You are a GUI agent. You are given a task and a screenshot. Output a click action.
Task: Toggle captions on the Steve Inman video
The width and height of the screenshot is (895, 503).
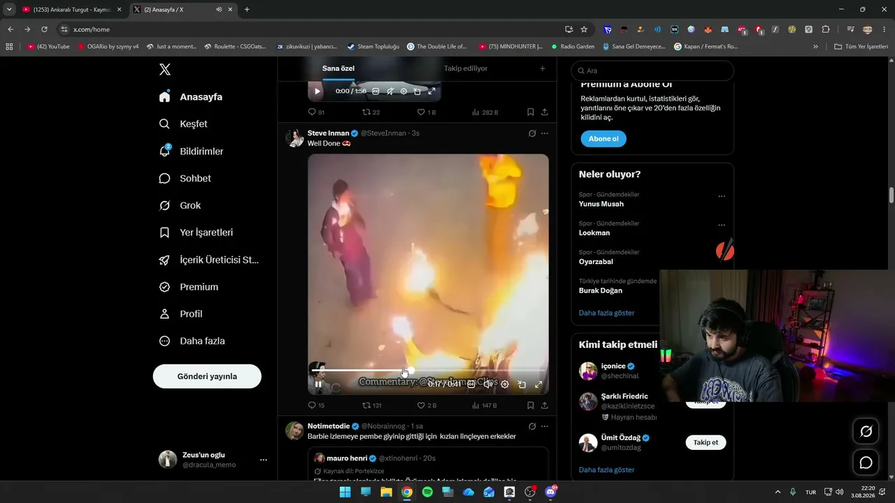pyautogui.click(x=471, y=384)
